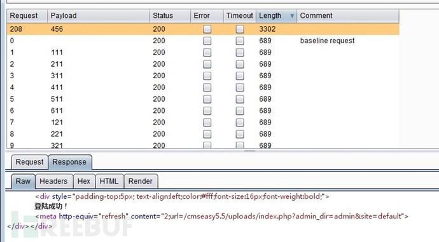Switch to the Request tab
This screenshot has height=242, width=439.
29,162
